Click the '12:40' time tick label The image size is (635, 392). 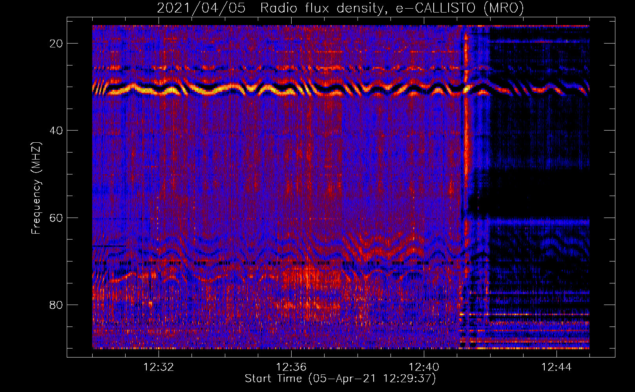[x=424, y=367]
